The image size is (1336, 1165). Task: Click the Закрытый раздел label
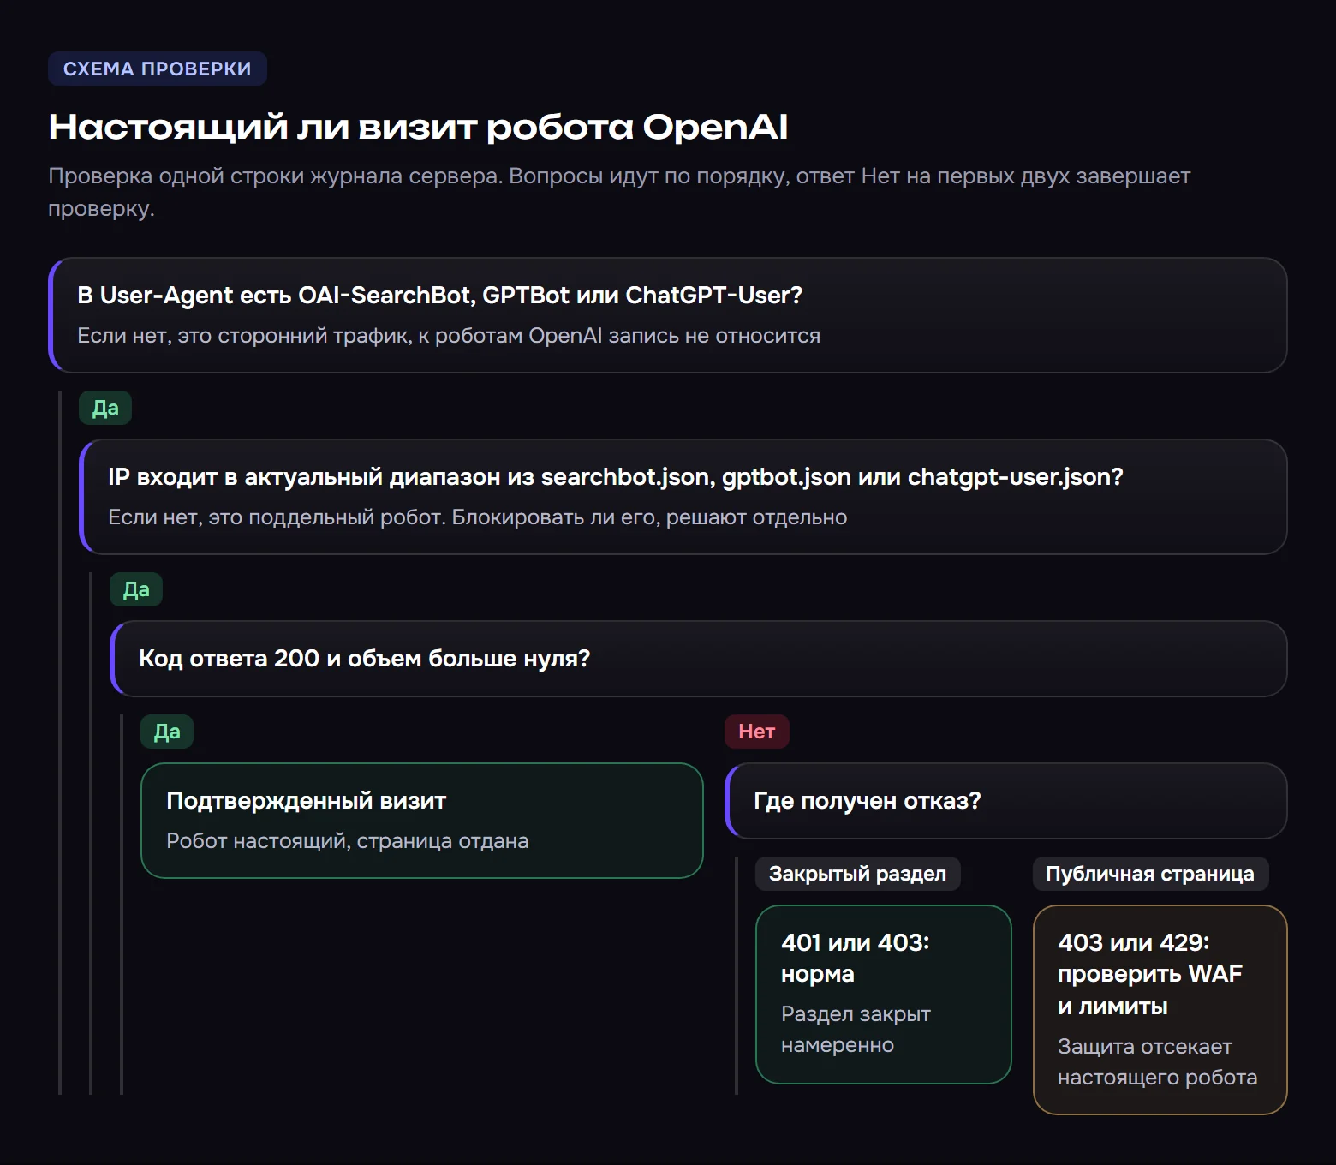[858, 874]
